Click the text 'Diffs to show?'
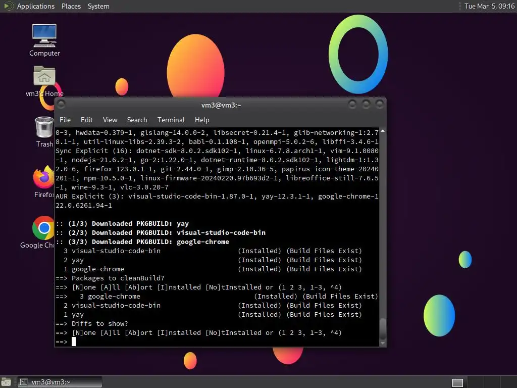 point(99,324)
